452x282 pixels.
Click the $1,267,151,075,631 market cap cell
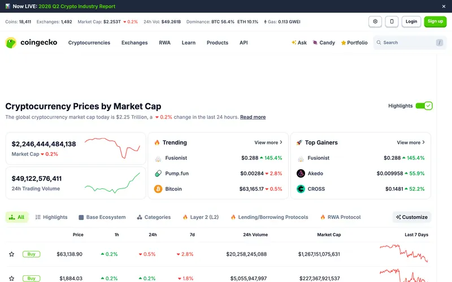coord(319,254)
